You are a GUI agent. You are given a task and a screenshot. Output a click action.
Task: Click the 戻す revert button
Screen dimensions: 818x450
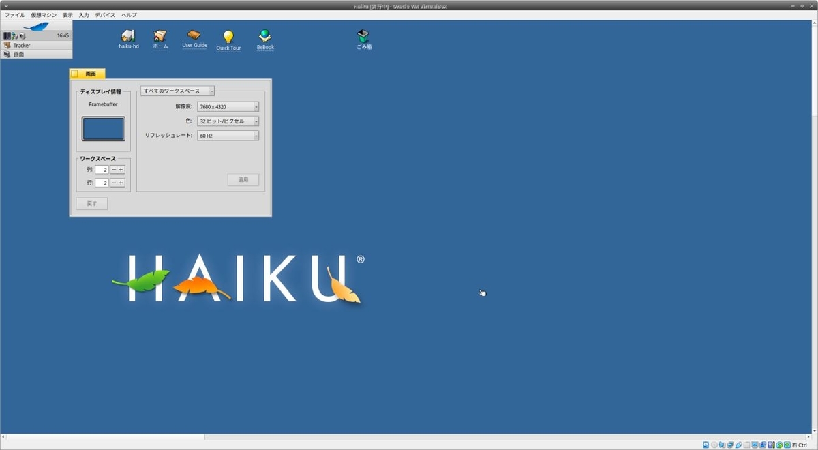(92, 204)
